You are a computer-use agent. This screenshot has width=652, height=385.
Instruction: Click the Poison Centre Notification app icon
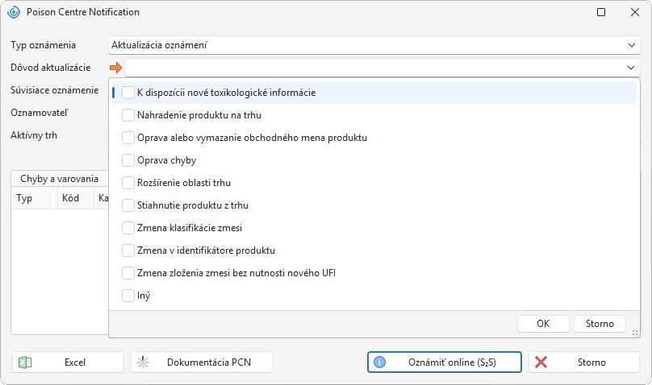[x=14, y=12]
